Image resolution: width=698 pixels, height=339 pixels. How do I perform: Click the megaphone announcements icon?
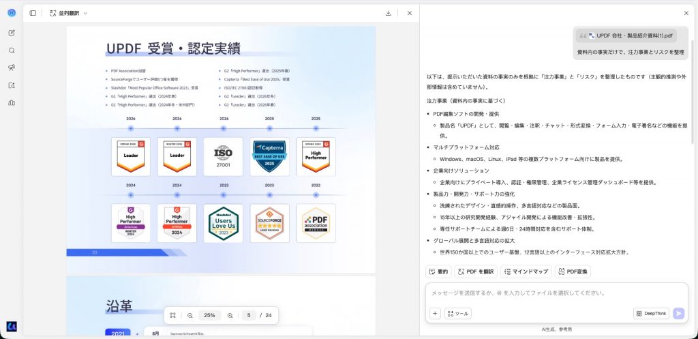(12, 68)
